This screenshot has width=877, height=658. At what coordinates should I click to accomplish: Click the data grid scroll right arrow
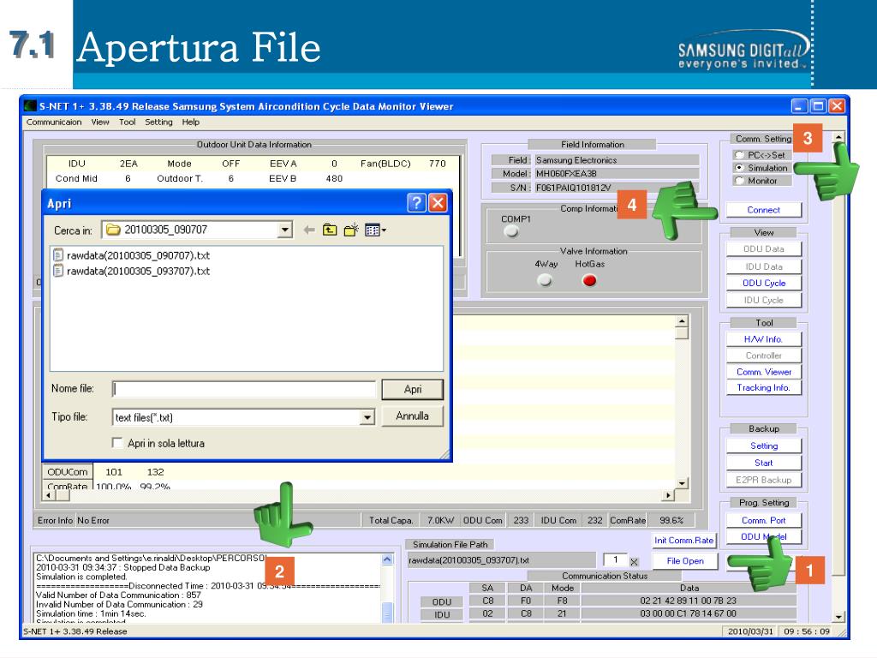tap(668, 495)
